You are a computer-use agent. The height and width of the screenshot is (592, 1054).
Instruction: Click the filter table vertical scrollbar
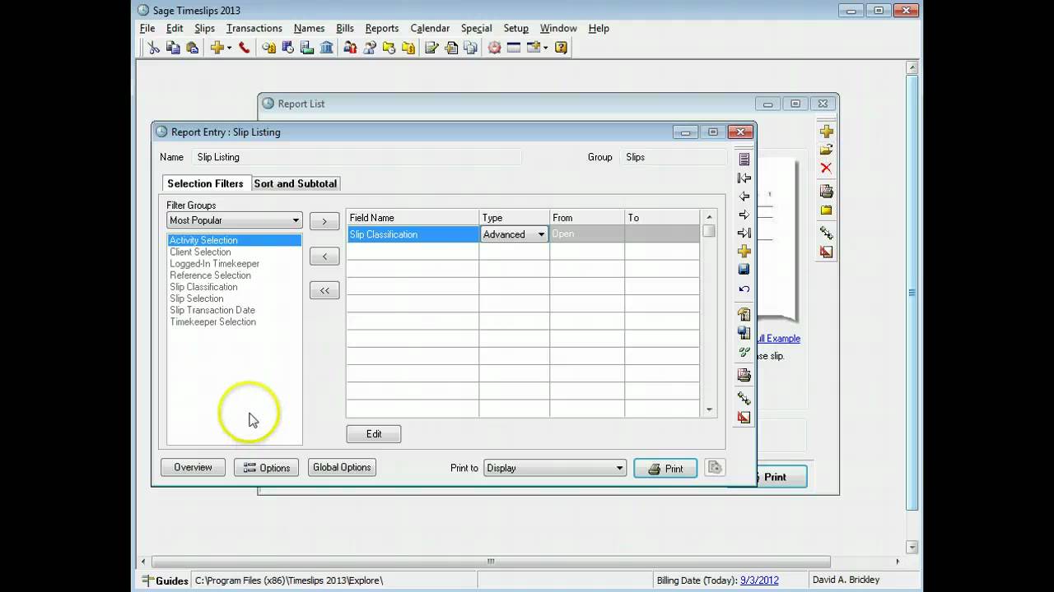(709, 313)
